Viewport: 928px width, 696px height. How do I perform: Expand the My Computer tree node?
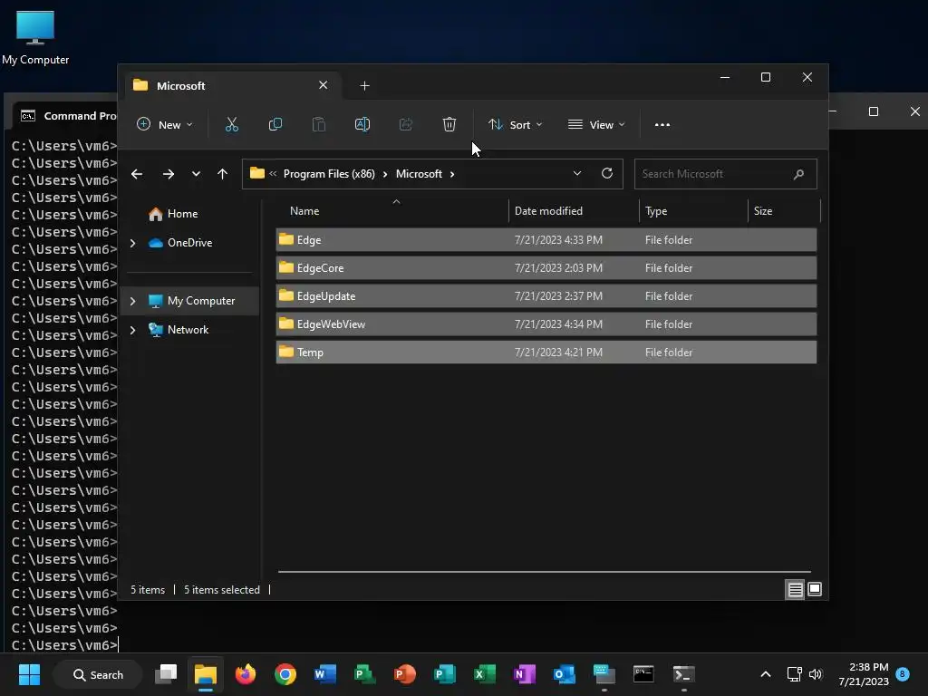click(x=132, y=301)
